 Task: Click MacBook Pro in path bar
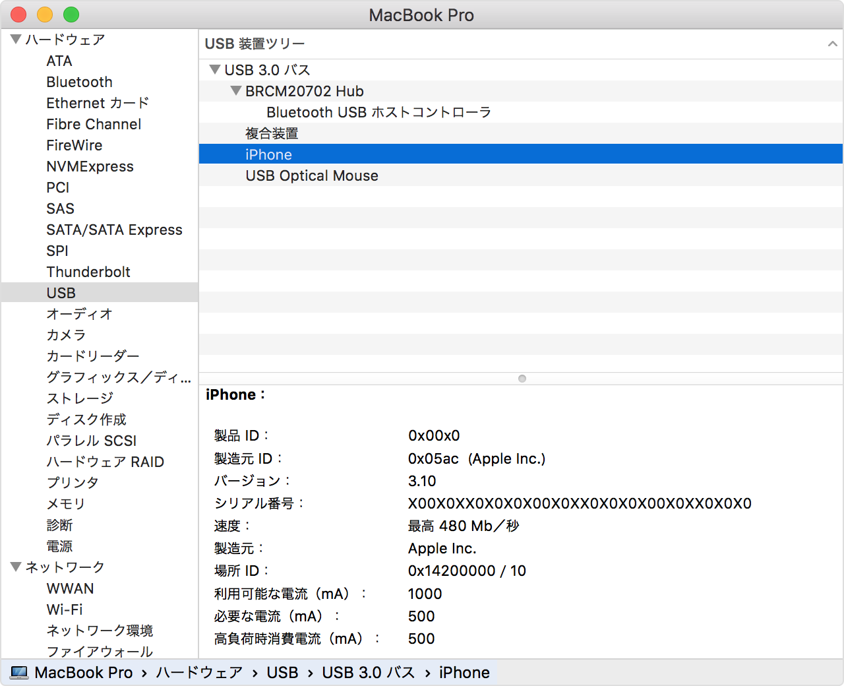(84, 672)
